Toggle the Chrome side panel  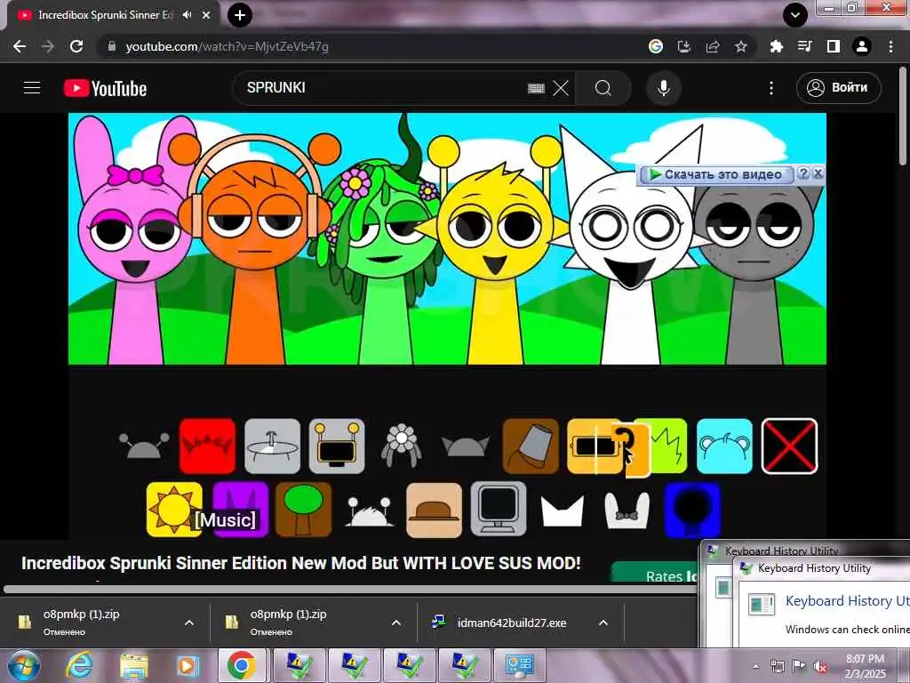coord(834,46)
